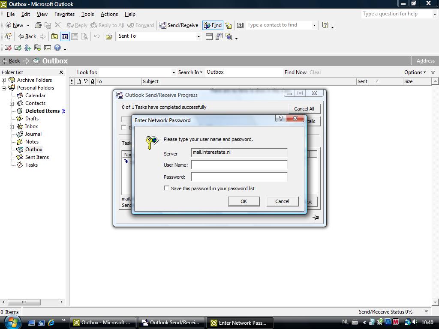Click the Delete X toolbar icon
This screenshot has width=439, height=329.
click(x=58, y=25)
